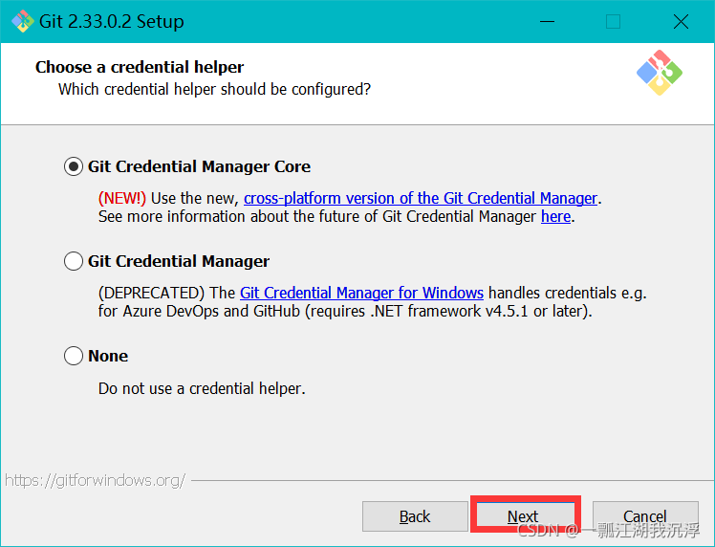The width and height of the screenshot is (715, 547).
Task: Click the (DEPRECATED) label text
Action: point(151,293)
